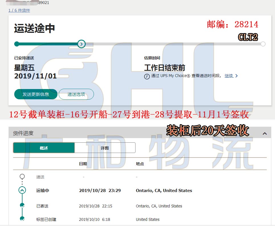Viewport: 275px width, 226px height.
Task: Click the starting dot of delivery progress bar
Action: point(17,44)
